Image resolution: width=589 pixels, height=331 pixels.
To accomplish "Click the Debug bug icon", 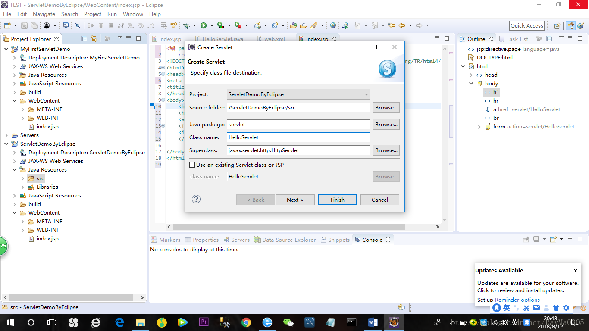I will tap(186, 25).
